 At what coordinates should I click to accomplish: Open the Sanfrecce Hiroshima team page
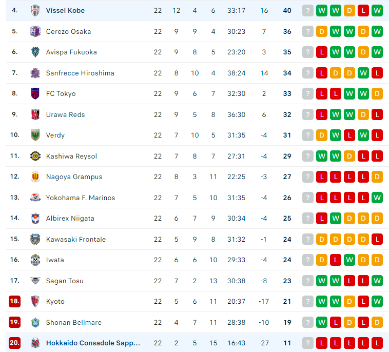point(80,73)
